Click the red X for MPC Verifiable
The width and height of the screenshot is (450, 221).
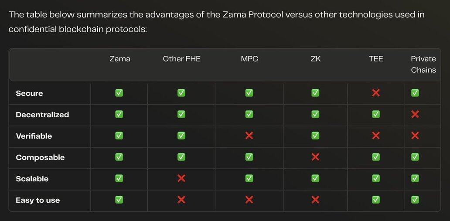249,136
